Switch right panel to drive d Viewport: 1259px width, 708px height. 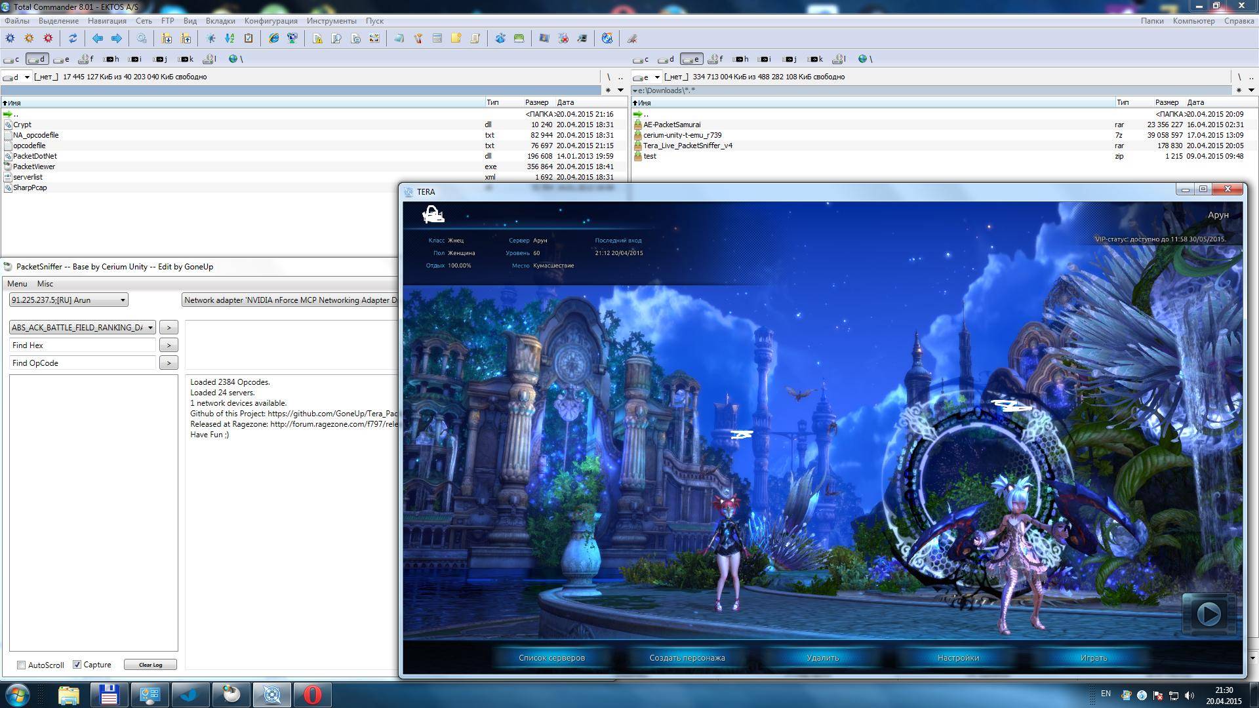pos(666,59)
